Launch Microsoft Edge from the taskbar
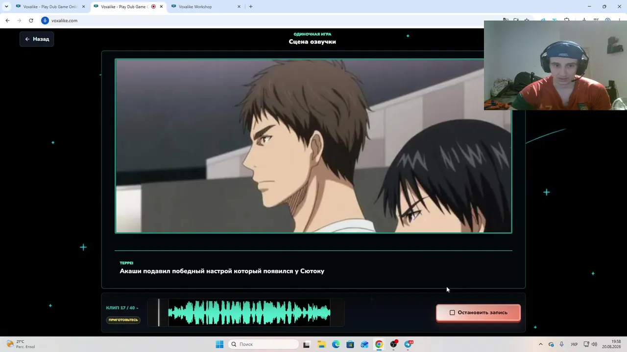 click(336, 344)
